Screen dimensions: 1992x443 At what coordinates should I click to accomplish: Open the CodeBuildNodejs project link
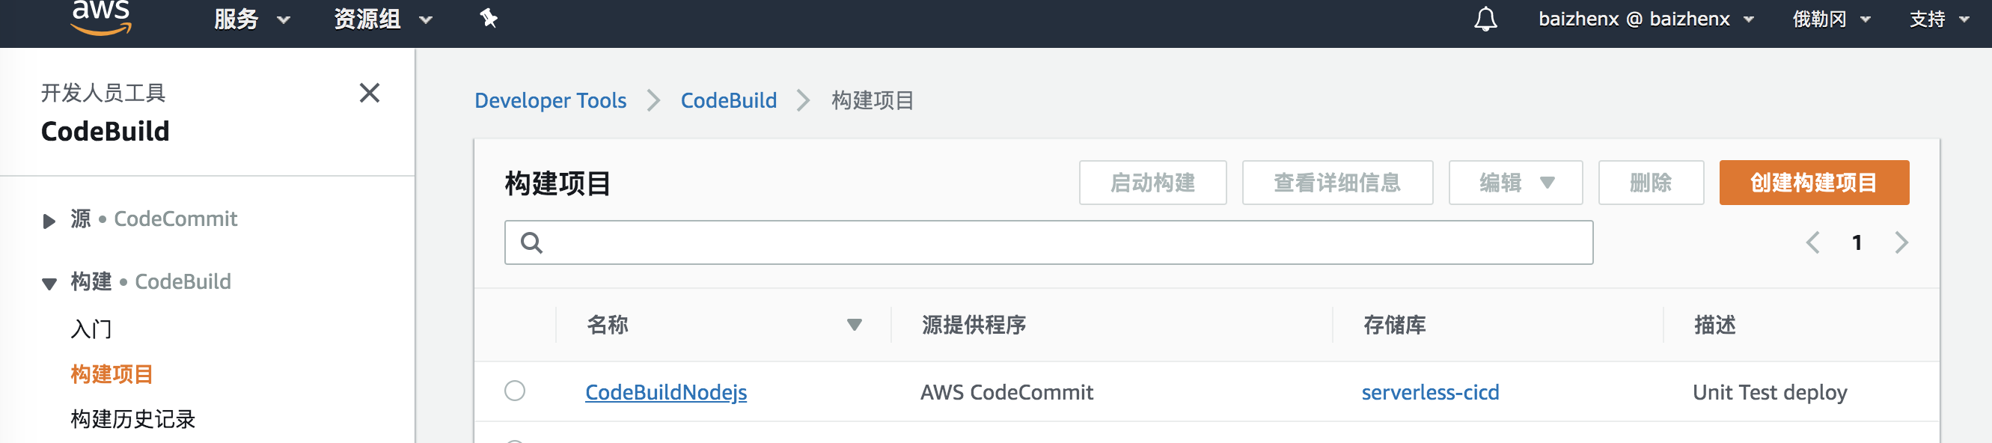click(x=666, y=392)
